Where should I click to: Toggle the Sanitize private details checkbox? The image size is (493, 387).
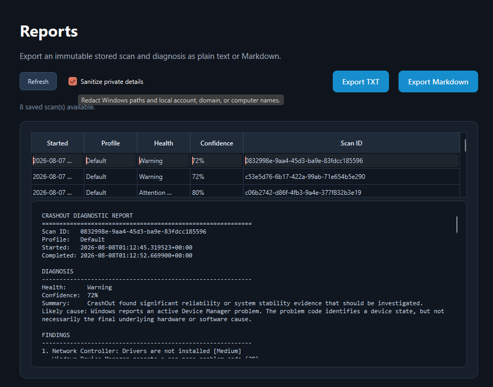pos(73,82)
